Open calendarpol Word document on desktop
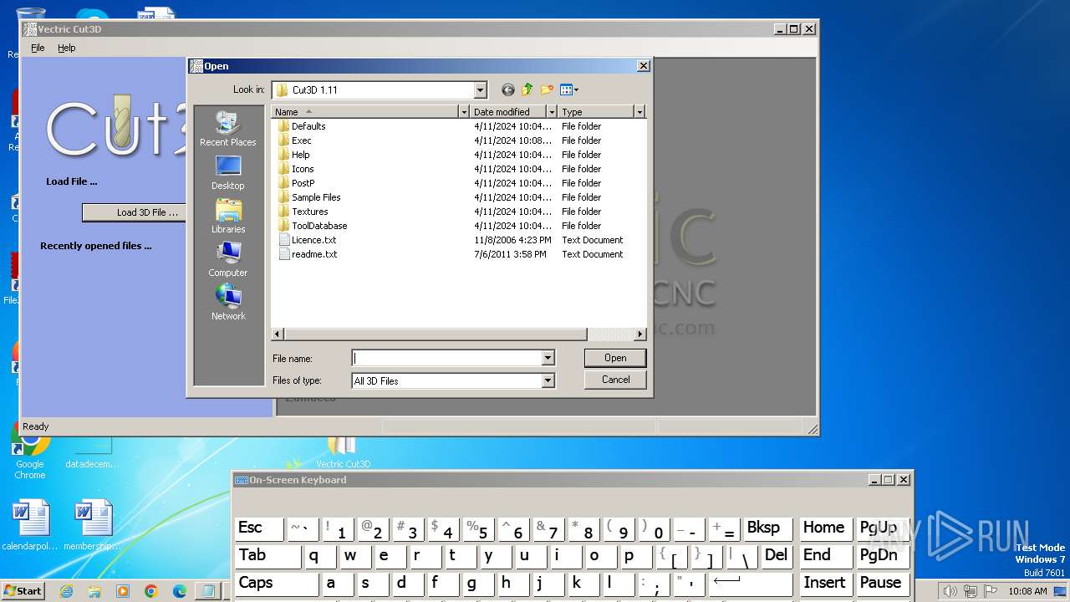Image resolution: width=1070 pixels, height=602 pixels. (x=30, y=525)
